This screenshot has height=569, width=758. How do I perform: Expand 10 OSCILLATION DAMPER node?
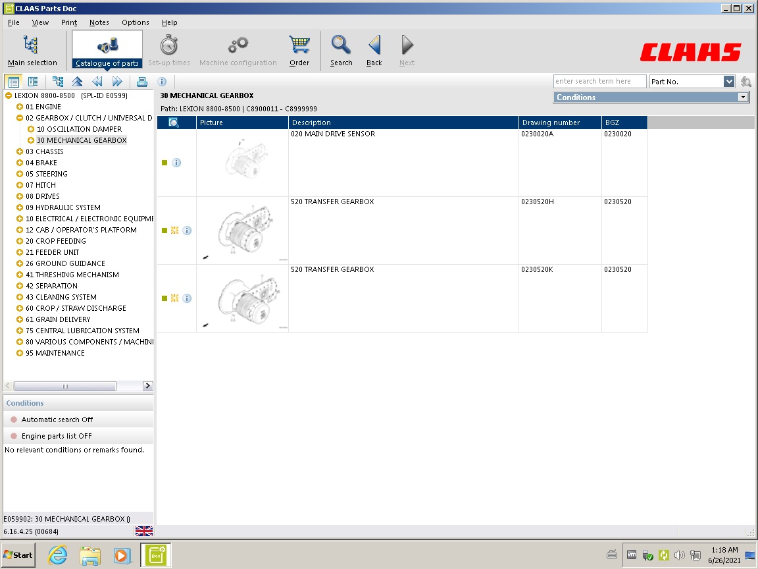pos(31,128)
